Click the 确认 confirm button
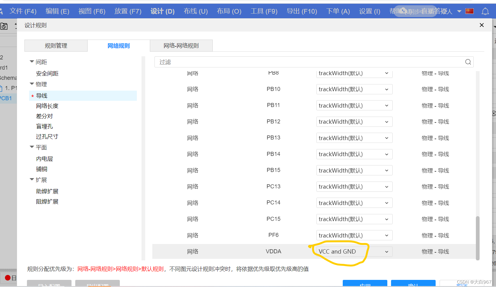496x287 pixels. tap(413, 285)
